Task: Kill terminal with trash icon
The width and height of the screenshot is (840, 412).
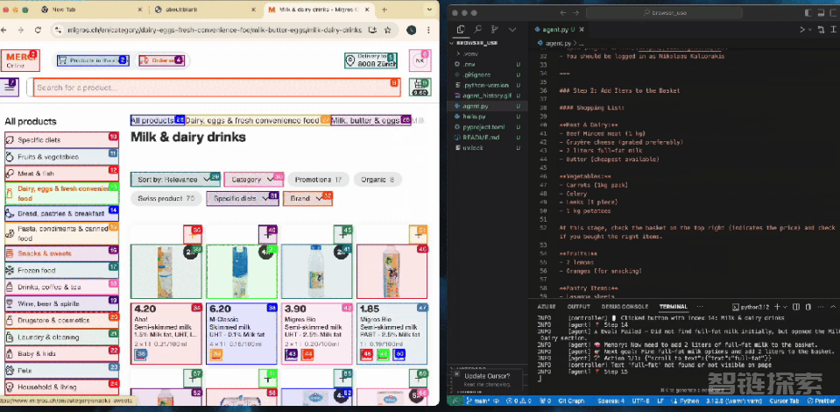Action: [808, 307]
